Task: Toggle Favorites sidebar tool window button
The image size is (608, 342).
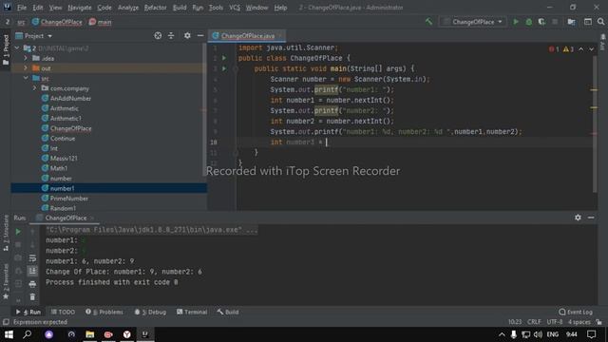Action: click(6, 281)
